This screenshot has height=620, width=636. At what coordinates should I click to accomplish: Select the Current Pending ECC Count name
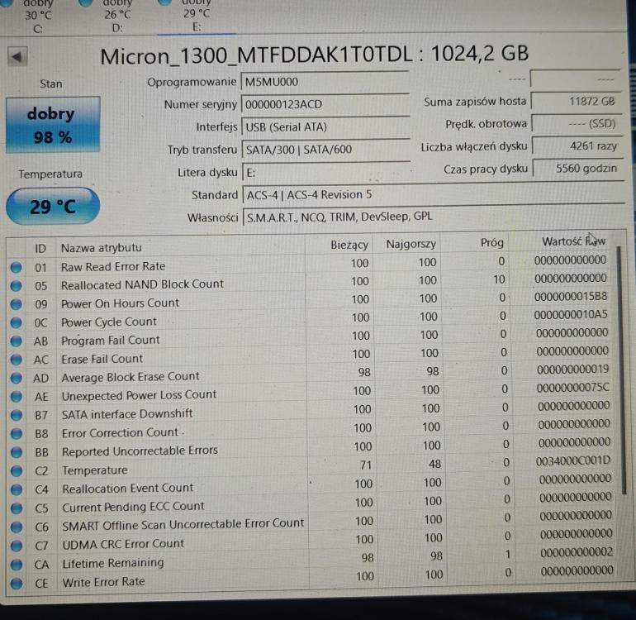tap(133, 507)
